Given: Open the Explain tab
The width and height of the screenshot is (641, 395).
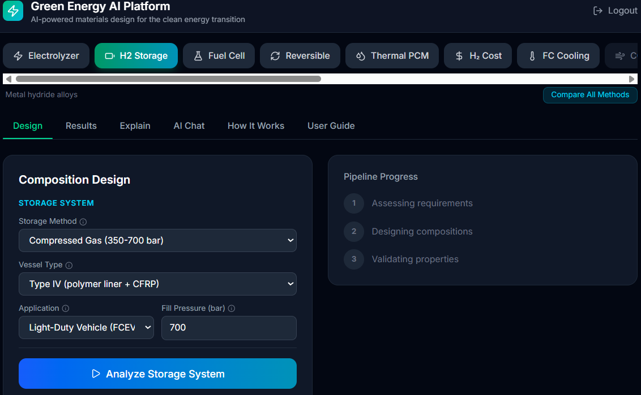Looking at the screenshot, I should click(x=135, y=126).
